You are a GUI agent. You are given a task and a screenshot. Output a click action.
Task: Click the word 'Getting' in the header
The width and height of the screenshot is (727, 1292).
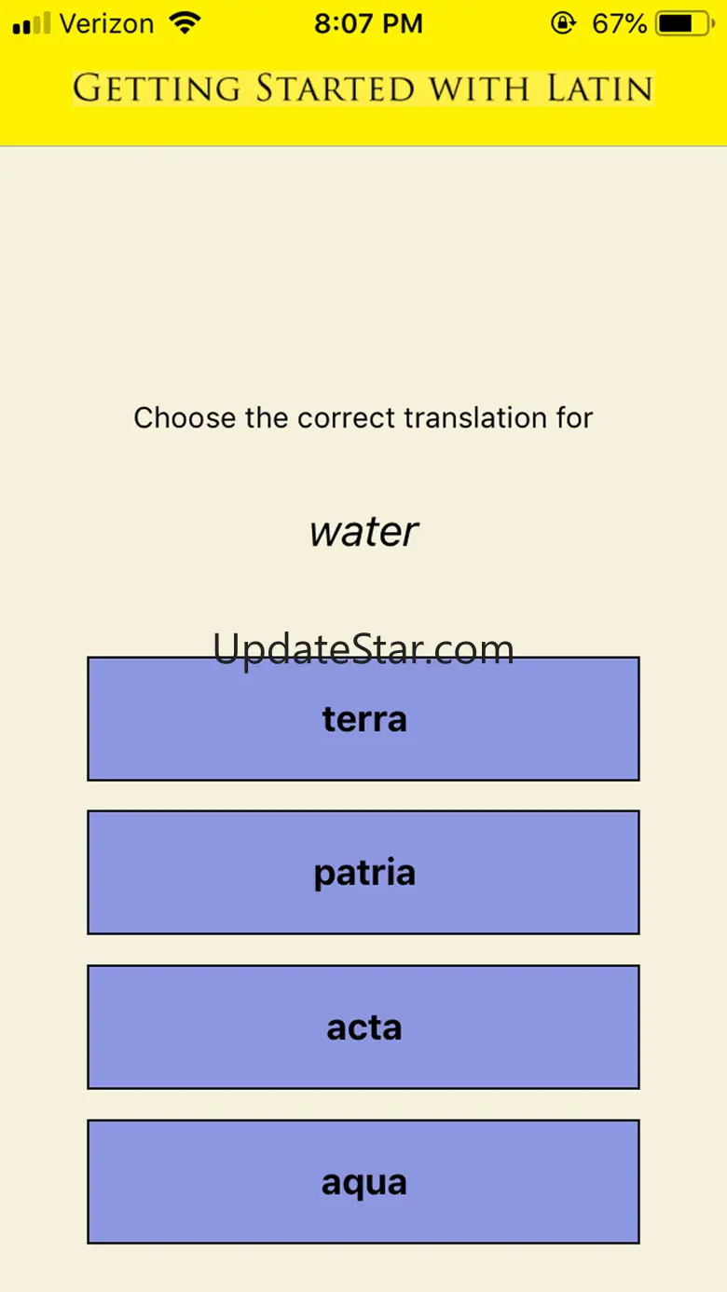click(x=157, y=89)
